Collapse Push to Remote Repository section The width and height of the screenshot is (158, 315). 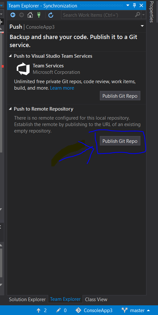tap(10, 109)
